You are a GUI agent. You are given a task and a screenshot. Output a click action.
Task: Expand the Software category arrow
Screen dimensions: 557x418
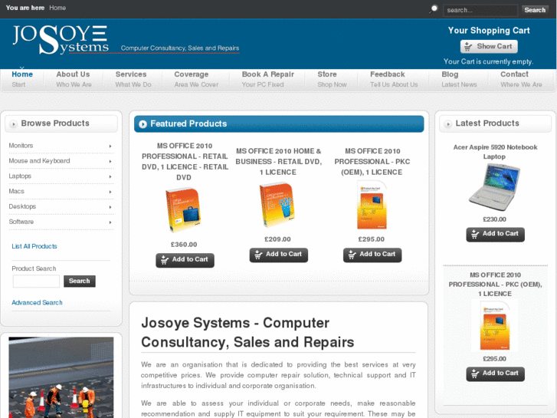(110, 222)
